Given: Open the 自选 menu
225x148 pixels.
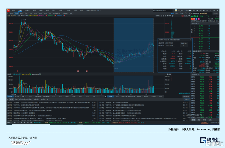Looking at the screenshot, I should click(14, 10).
